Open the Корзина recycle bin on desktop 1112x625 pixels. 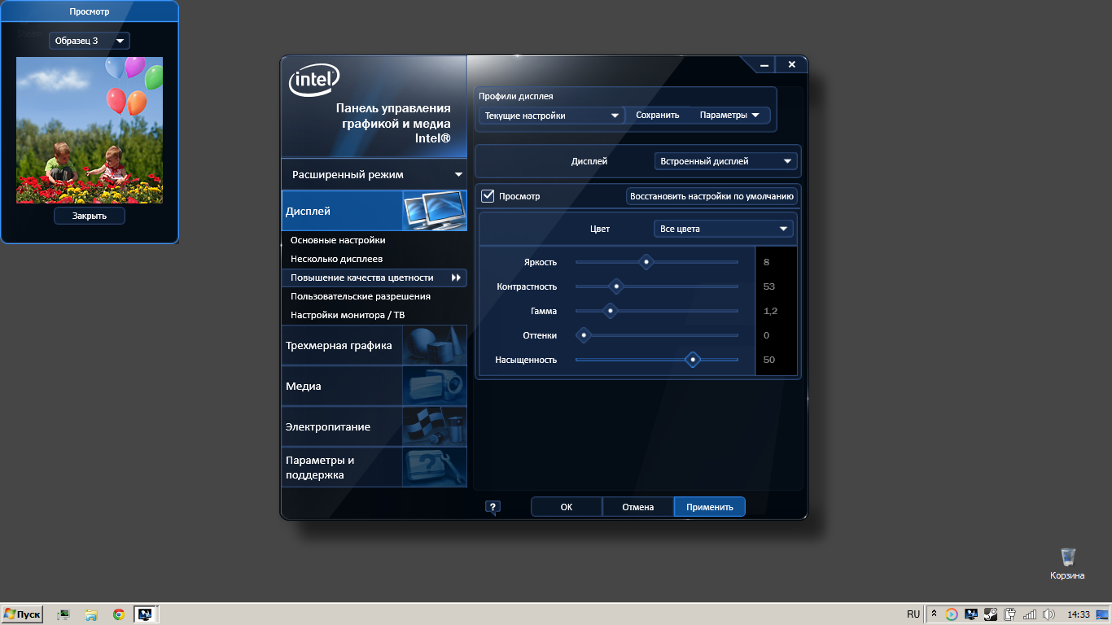coord(1067,563)
